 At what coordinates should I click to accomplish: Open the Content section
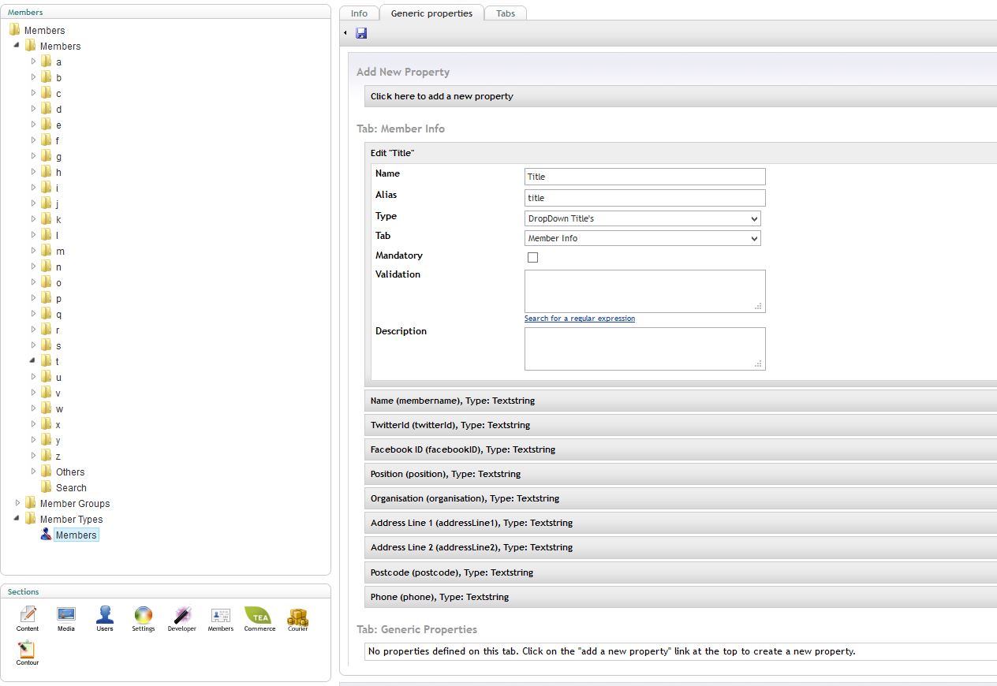point(28,617)
